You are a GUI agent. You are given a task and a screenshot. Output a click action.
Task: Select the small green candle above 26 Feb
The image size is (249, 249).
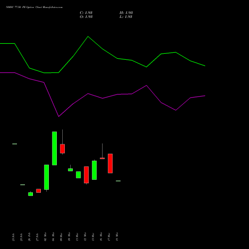30,194
